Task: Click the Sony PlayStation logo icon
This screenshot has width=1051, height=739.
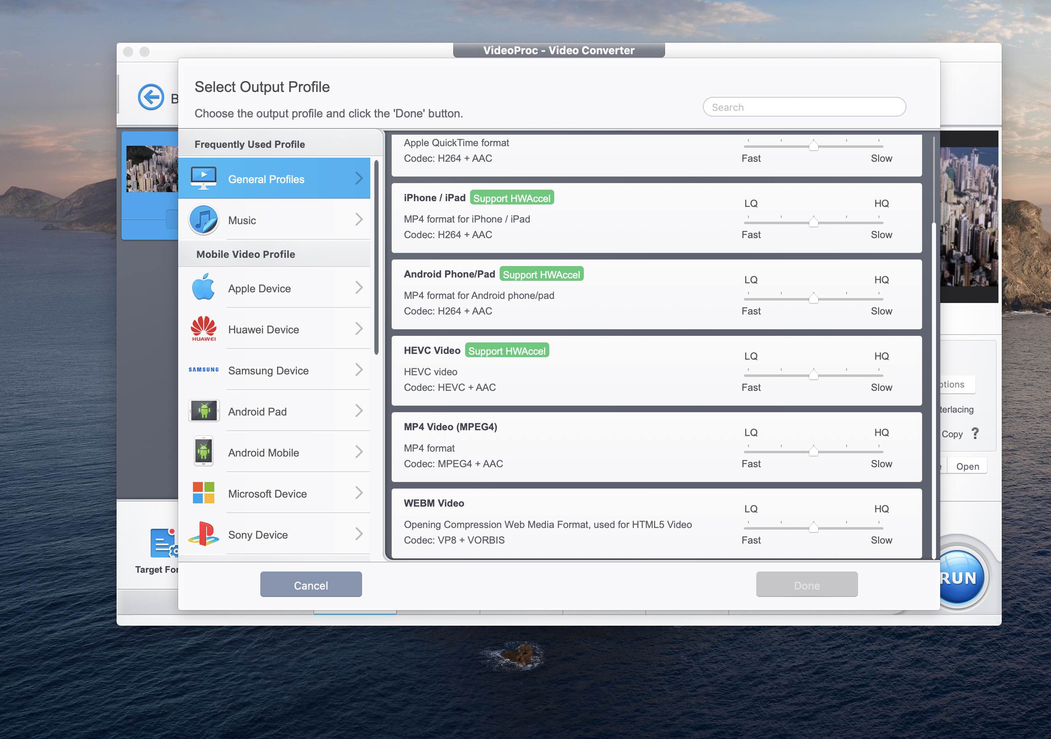Action: pyautogui.click(x=204, y=534)
